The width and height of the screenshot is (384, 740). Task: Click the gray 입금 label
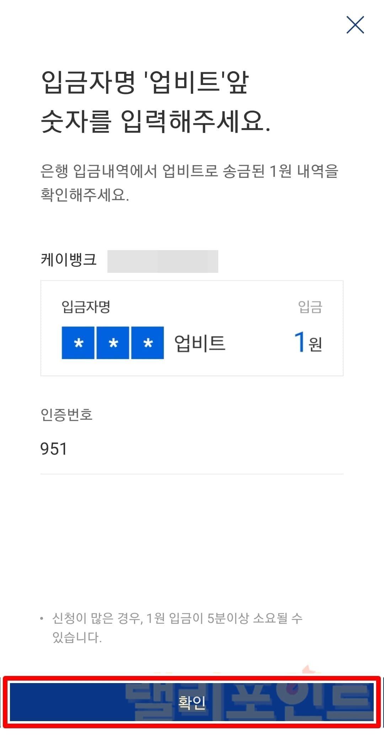[310, 307]
